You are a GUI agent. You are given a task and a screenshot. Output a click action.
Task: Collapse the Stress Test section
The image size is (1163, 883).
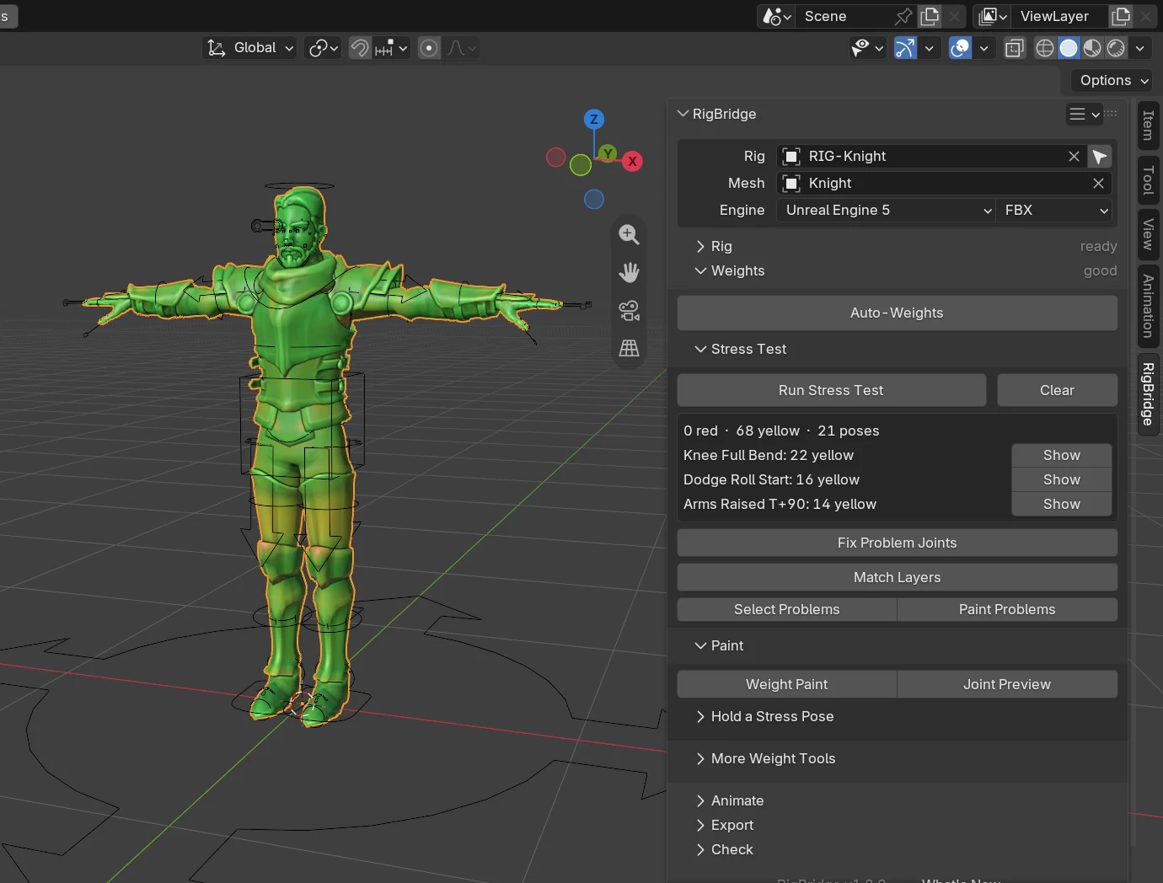pos(700,349)
